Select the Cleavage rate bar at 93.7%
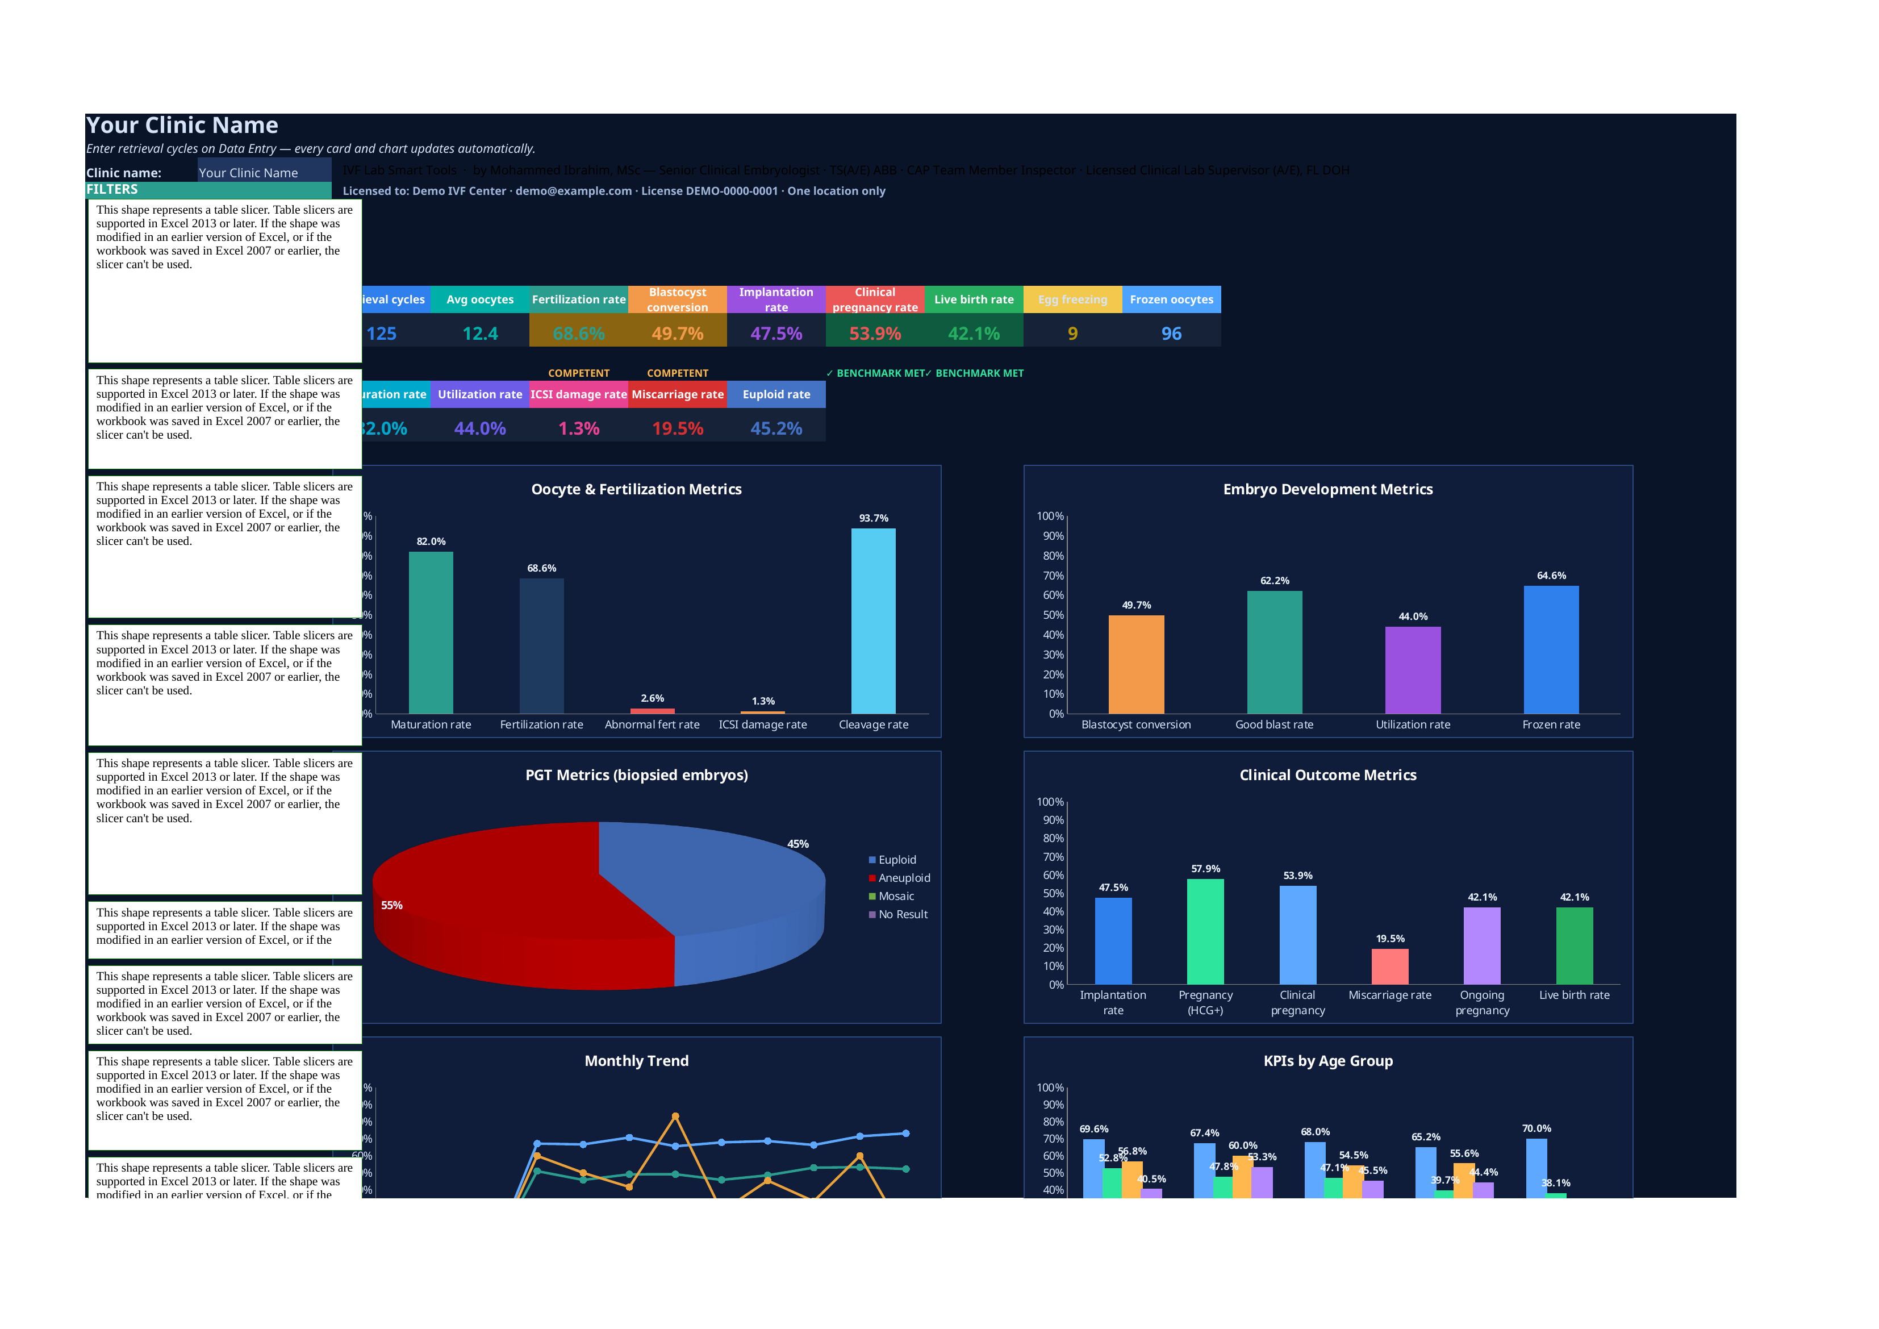 [873, 620]
